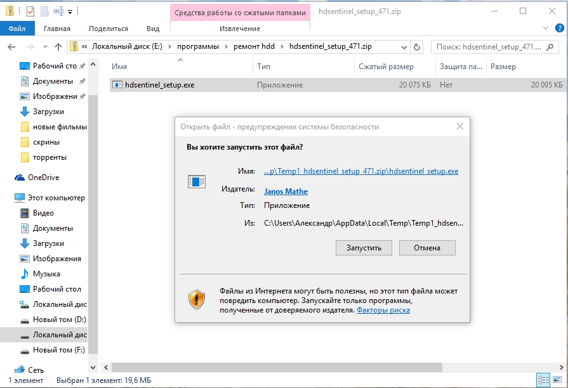Click Локальный диск (E:) in the address bar
Viewport: 568px width, 388px height.
[127, 46]
